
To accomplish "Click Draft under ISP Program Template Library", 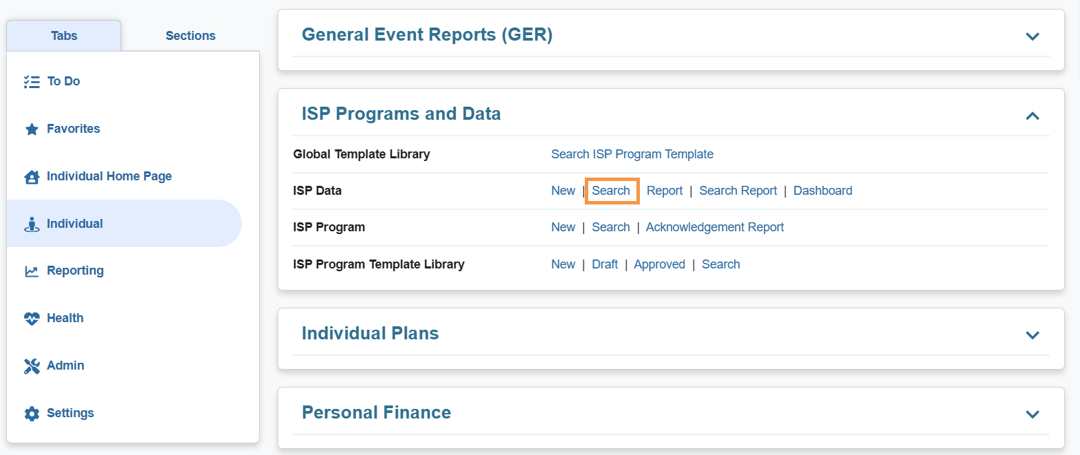I will pyautogui.click(x=605, y=264).
